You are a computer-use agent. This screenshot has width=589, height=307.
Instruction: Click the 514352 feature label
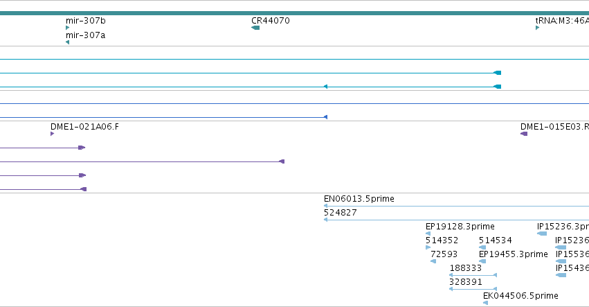tap(442, 240)
